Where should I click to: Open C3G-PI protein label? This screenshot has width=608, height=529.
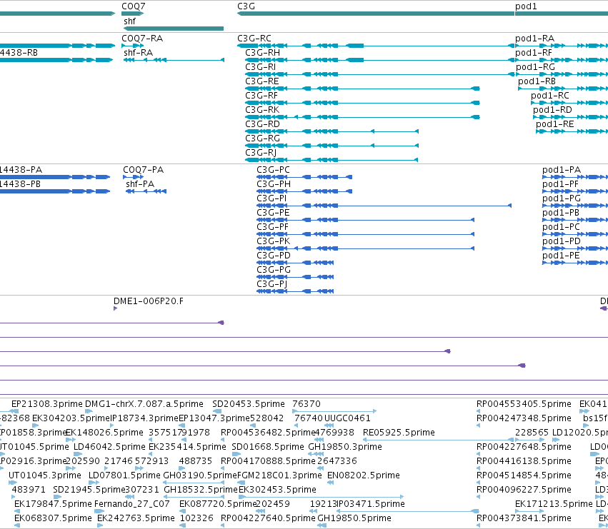(x=271, y=198)
